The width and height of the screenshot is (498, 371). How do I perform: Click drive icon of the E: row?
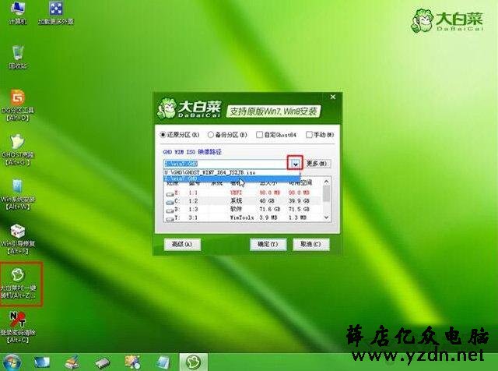tap(170, 193)
